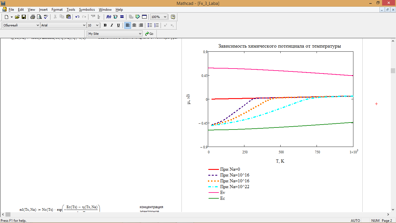Click the subscript x₂ icon
The height and width of the screenshot is (223, 396).
coord(172,25)
